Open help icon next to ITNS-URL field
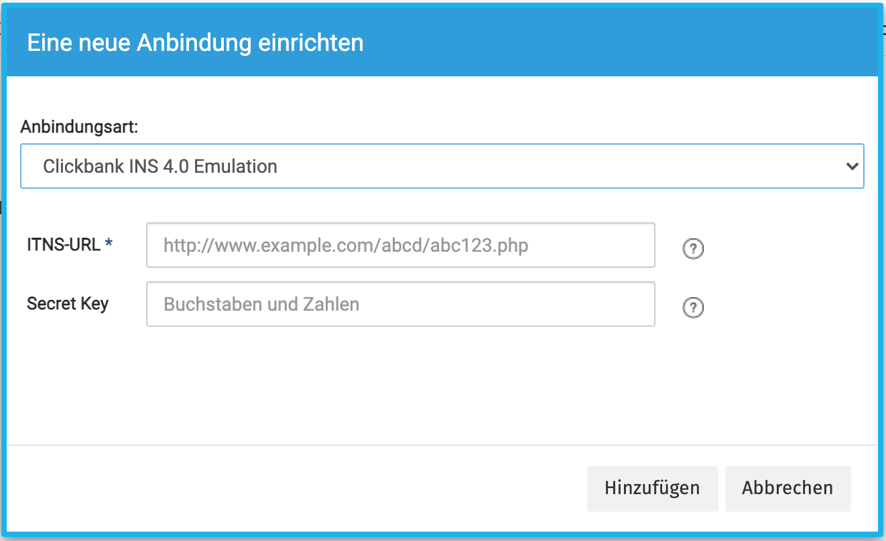Screen dimensions: 886x541 (693, 249)
